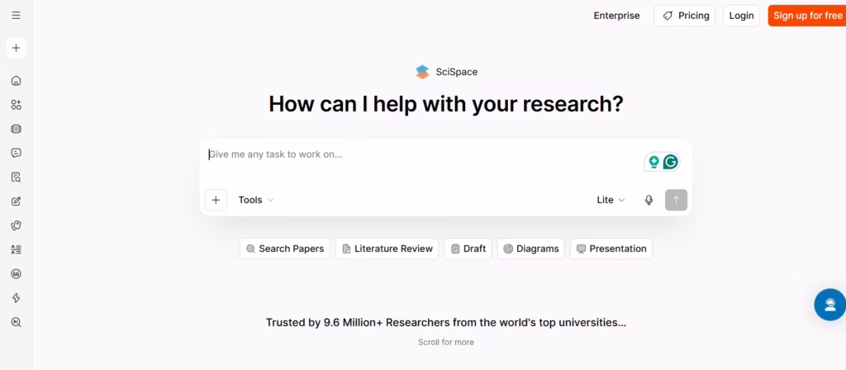The image size is (846, 370).
Task: Open the paraphraser text-lines icon in sidebar
Action: pyautogui.click(x=17, y=249)
